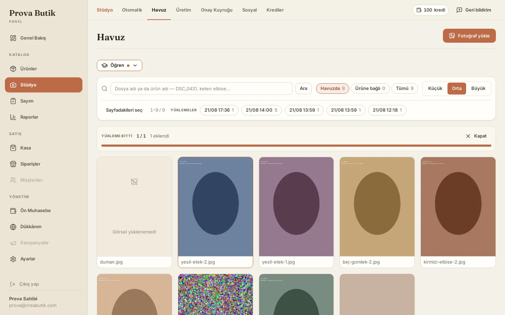Show all photos with Tümü chip

(x=405, y=89)
